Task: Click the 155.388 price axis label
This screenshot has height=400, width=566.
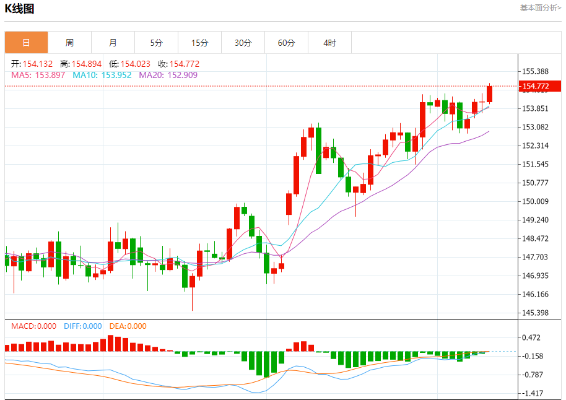Action: [x=535, y=71]
